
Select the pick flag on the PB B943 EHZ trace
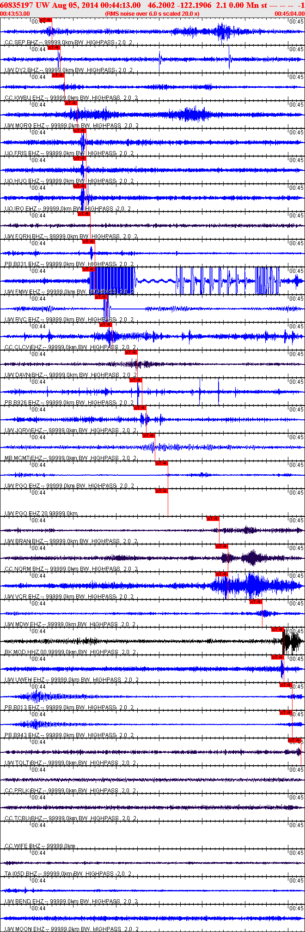pos(286,713)
